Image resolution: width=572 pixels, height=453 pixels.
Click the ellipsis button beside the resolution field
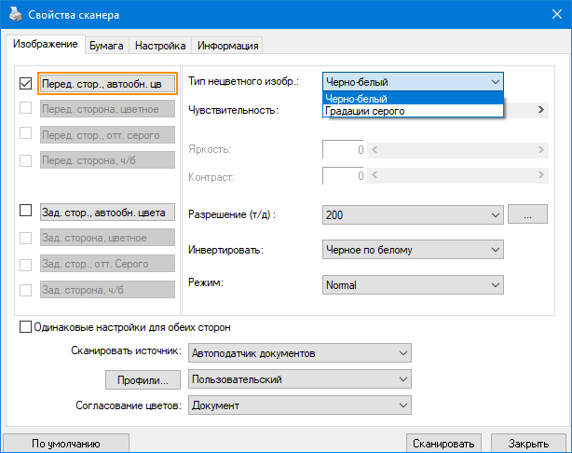[x=527, y=214]
